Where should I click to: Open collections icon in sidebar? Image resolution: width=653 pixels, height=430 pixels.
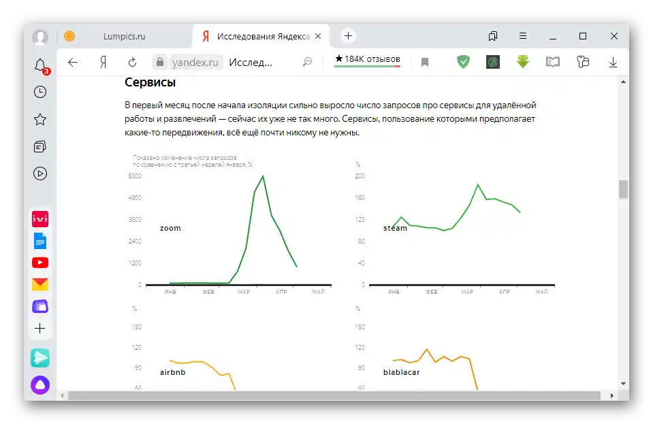tap(40, 146)
